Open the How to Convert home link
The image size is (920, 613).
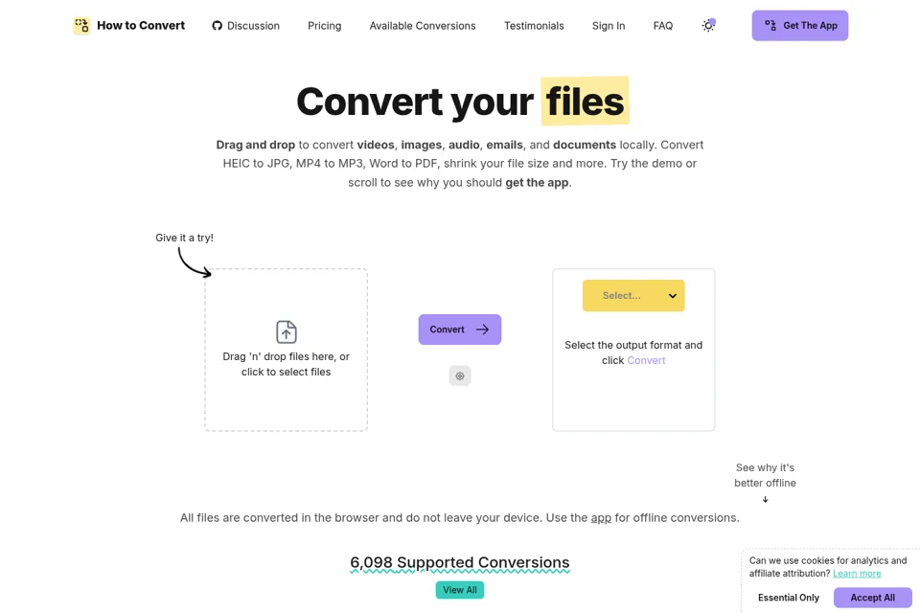pos(129,25)
